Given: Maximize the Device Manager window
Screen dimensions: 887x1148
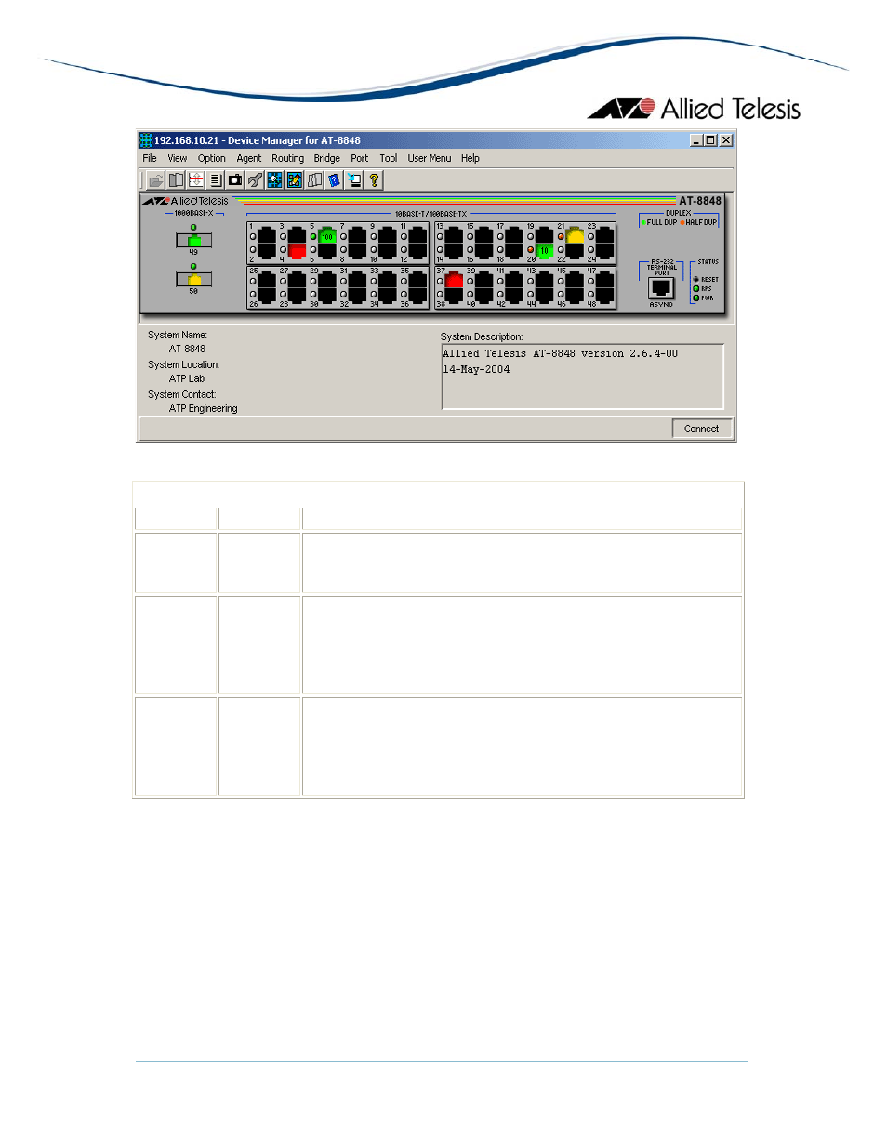Looking at the screenshot, I should click(710, 140).
